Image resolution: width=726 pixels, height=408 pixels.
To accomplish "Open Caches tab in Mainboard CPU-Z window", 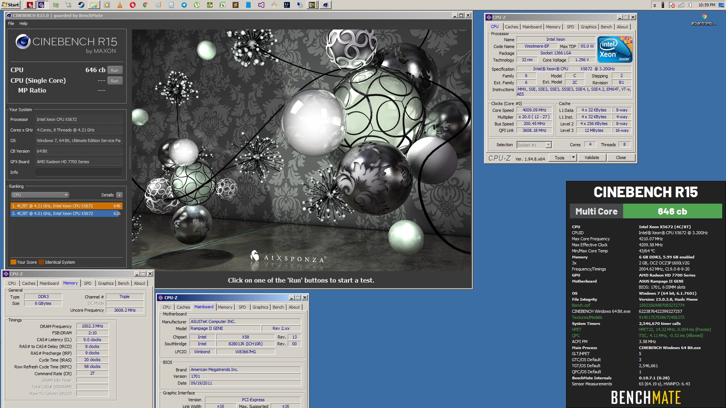I will (x=183, y=307).
